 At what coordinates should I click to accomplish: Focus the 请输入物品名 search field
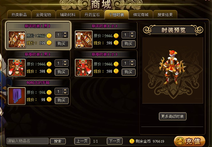coord(27,141)
